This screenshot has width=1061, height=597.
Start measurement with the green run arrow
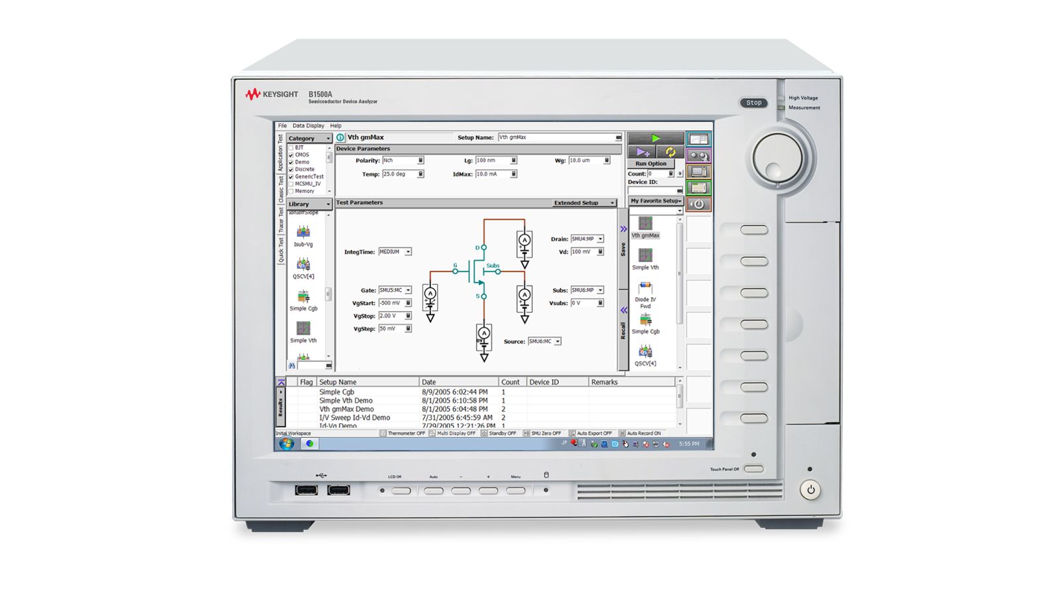[x=656, y=138]
